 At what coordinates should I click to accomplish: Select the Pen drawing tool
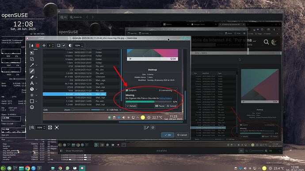pyautogui.click(x=32, y=71)
